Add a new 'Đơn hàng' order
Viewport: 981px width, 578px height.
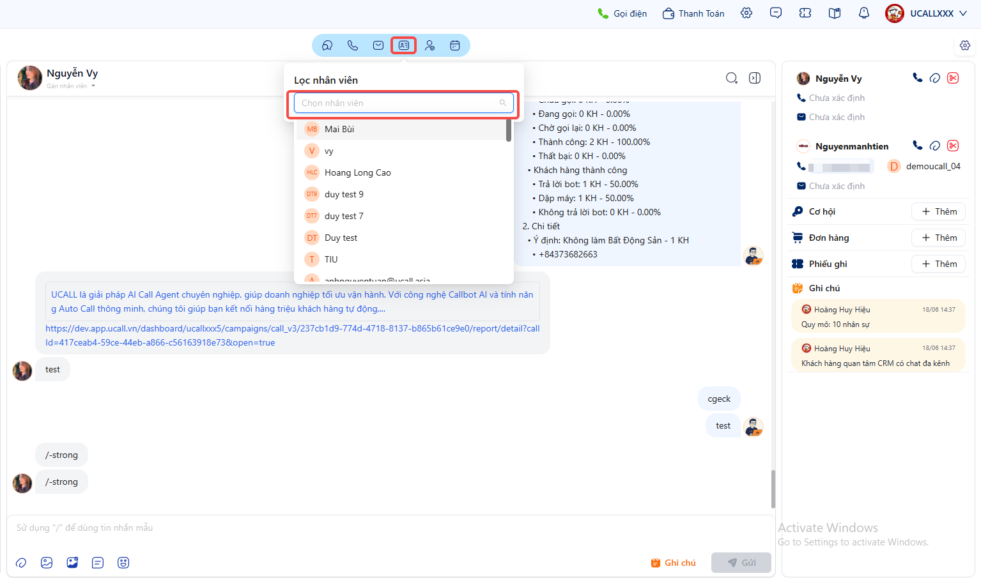click(x=939, y=238)
